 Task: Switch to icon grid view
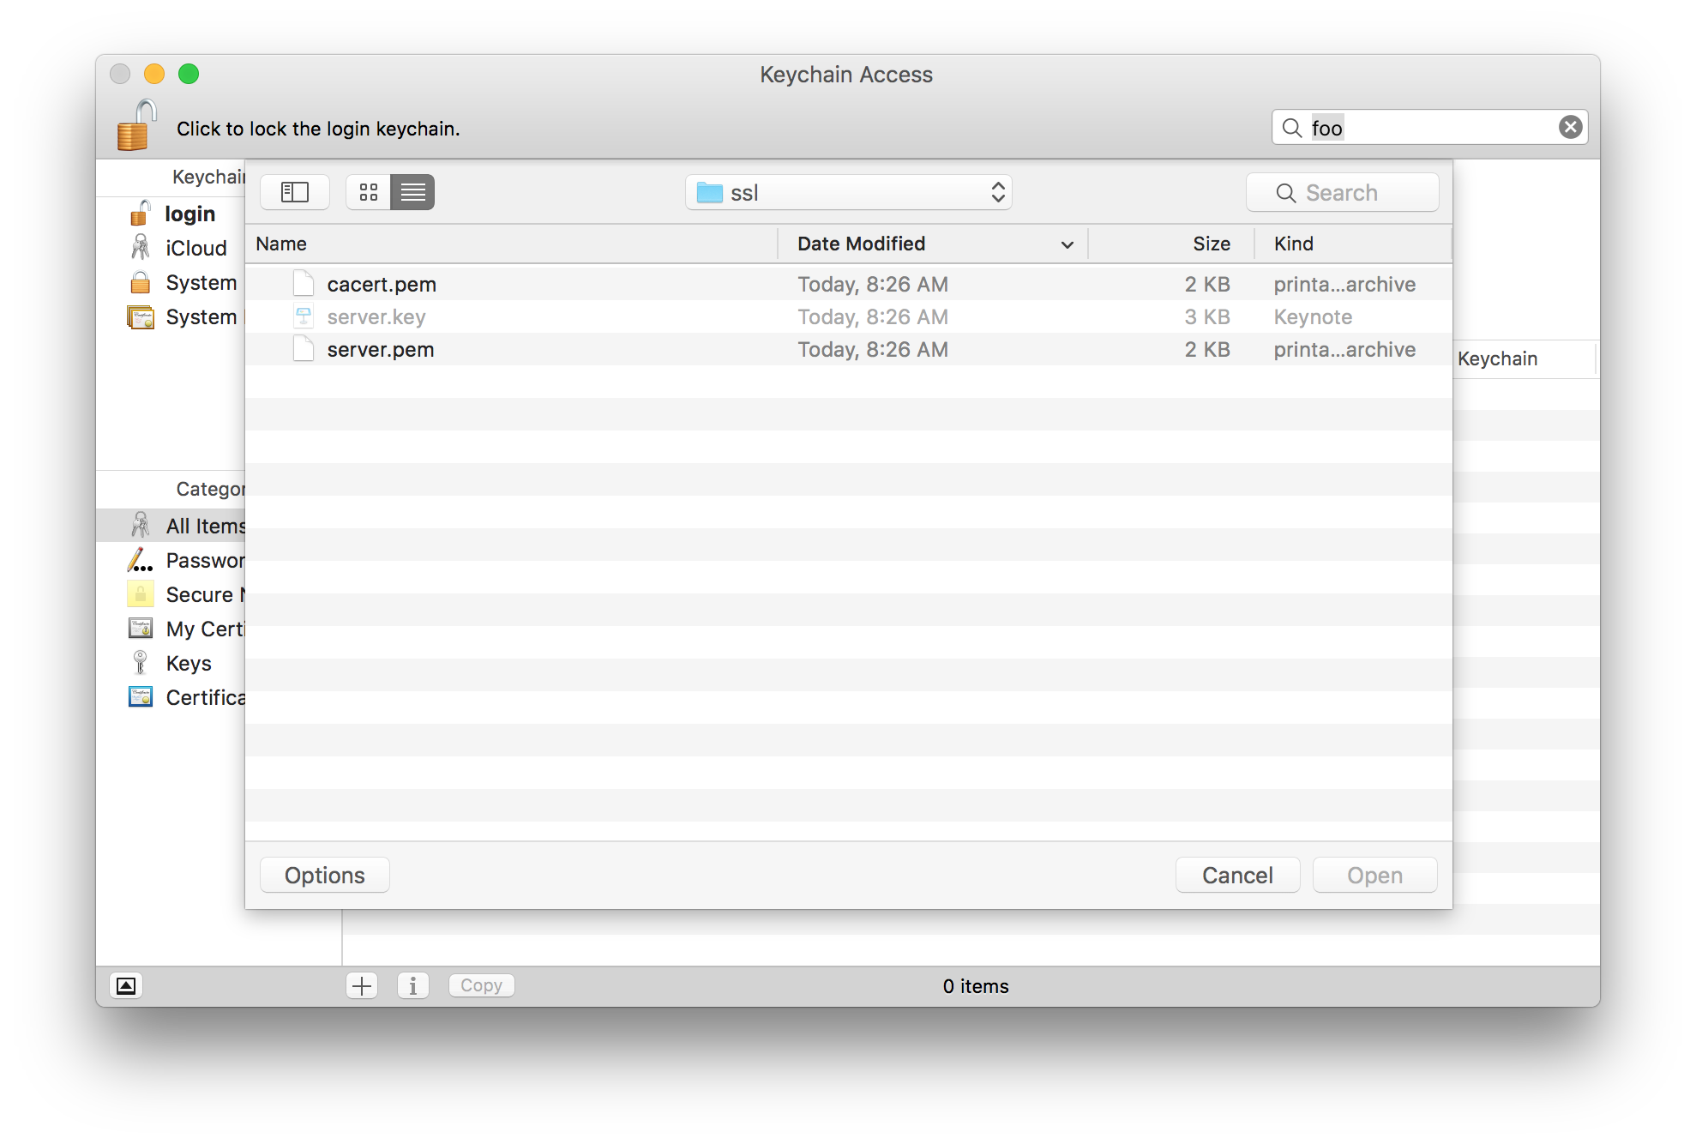369,192
